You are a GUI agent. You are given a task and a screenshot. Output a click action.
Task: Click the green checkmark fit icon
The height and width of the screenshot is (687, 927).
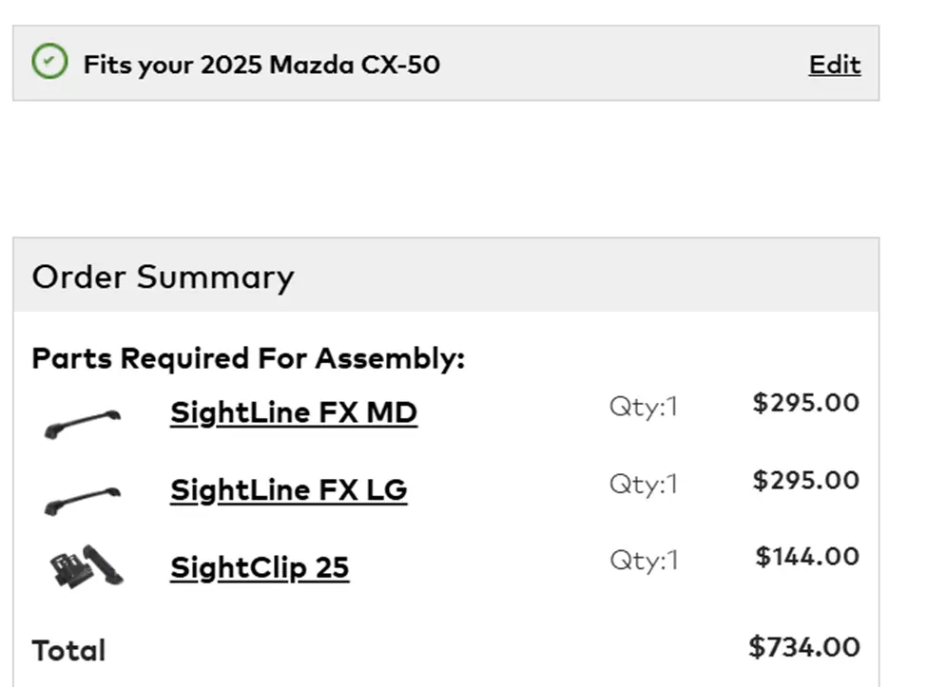(x=49, y=63)
